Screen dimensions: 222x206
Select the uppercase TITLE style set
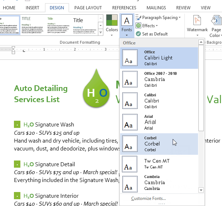pos(33,25)
